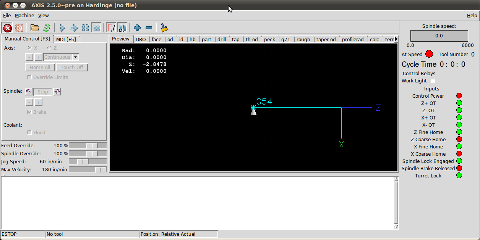Click G54 origin marker in preview
This screenshot has width=480, height=240.
pyautogui.click(x=253, y=108)
